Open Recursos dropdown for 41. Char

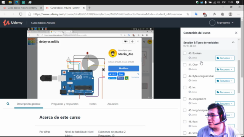pyautogui.click(x=225, y=69)
